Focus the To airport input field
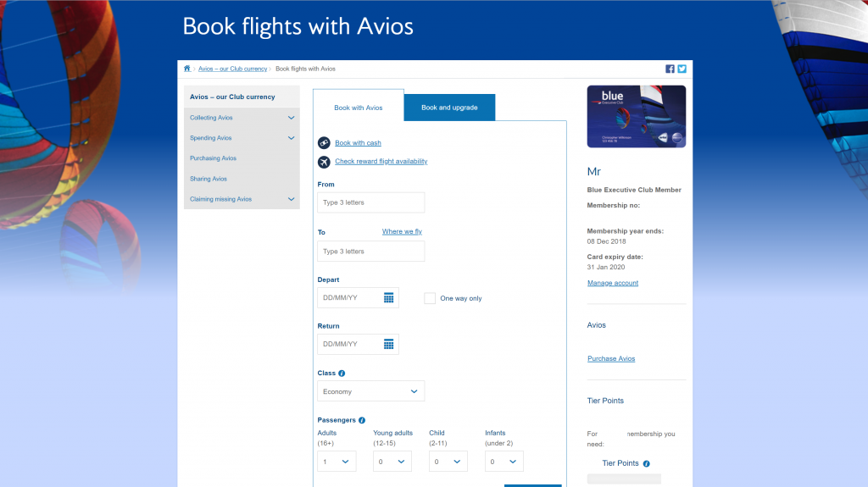 [x=371, y=252]
